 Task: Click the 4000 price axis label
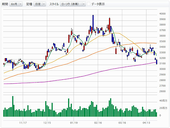click(x=162, y=14)
